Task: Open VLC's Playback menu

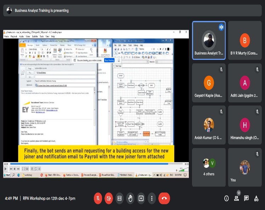Action: tap(14, 36)
